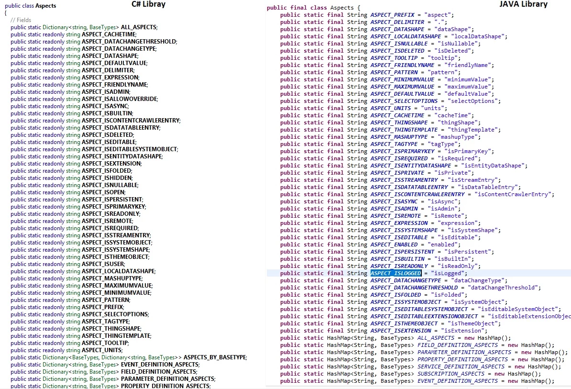
Task: Click the "aspect" string literal
Action: pos(438,15)
